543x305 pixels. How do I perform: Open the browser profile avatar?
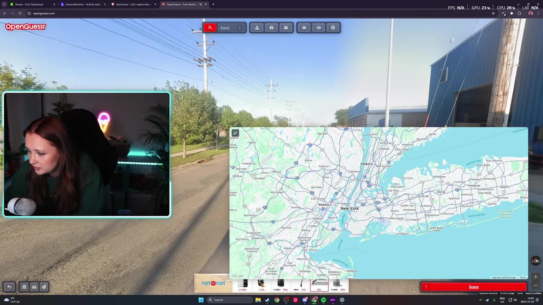[x=531, y=13]
